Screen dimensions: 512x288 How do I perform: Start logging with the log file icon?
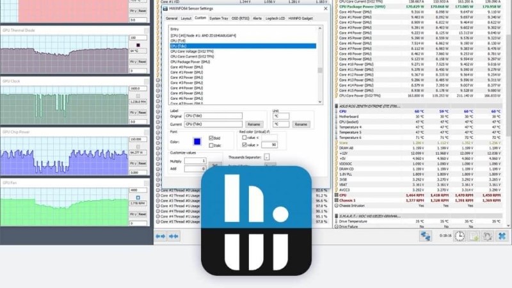[x=474, y=236]
